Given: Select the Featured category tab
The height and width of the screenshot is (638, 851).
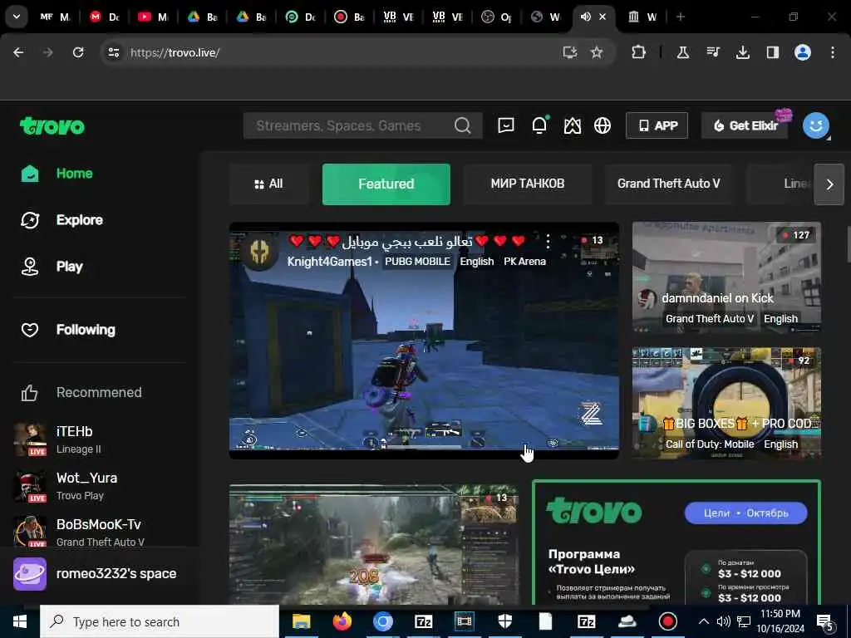Looking at the screenshot, I should coord(386,184).
